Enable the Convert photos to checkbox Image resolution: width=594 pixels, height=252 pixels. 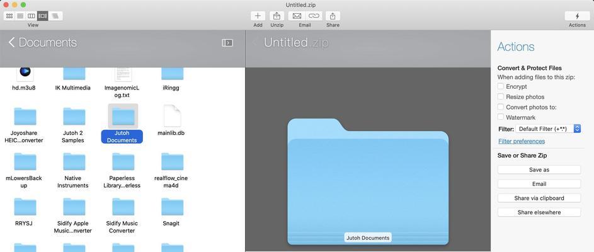[x=501, y=107]
